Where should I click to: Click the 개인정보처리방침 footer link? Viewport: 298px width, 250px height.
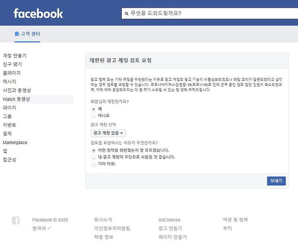coord(112,228)
